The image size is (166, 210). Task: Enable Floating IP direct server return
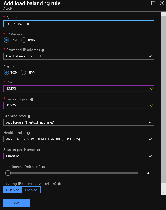31,190
